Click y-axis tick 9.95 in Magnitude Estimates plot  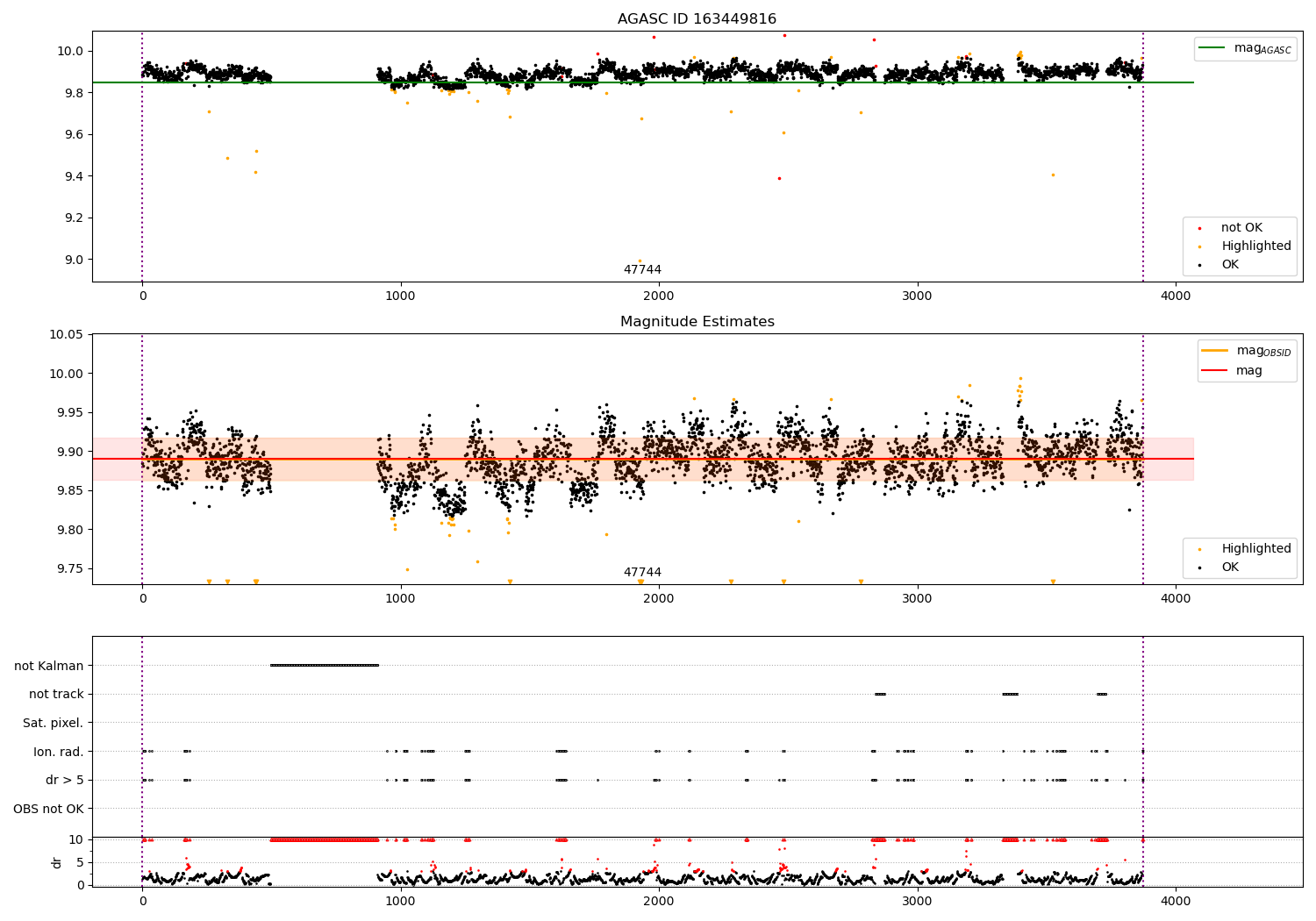[x=70, y=412]
